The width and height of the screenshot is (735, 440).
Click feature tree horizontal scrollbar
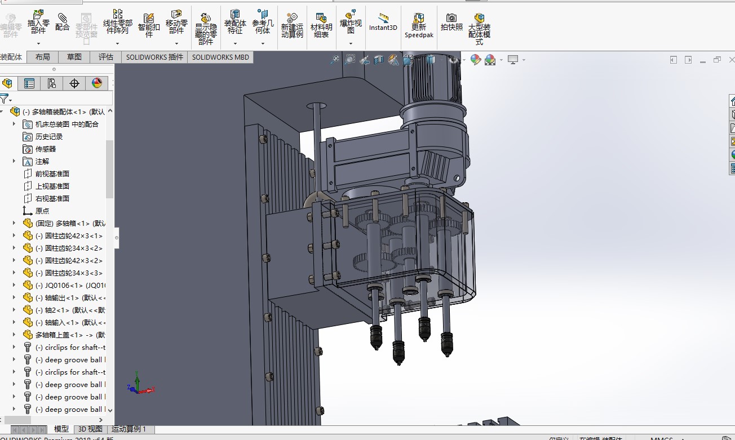(x=17, y=420)
